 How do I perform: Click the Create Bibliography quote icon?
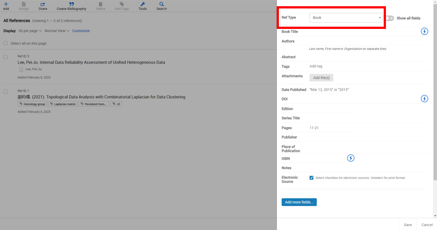pyautogui.click(x=71, y=4)
